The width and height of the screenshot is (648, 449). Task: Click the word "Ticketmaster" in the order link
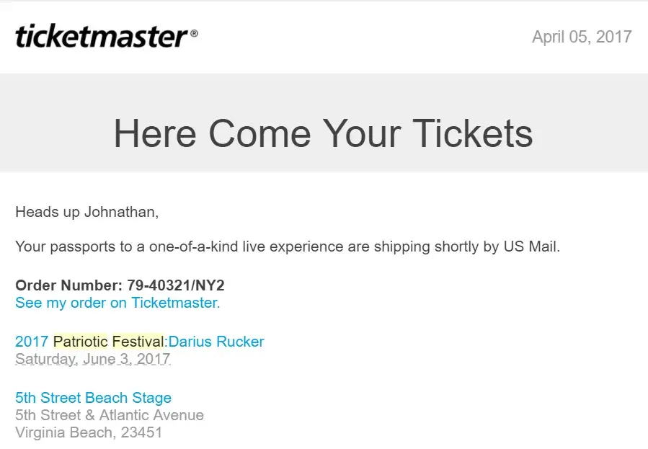coord(174,303)
